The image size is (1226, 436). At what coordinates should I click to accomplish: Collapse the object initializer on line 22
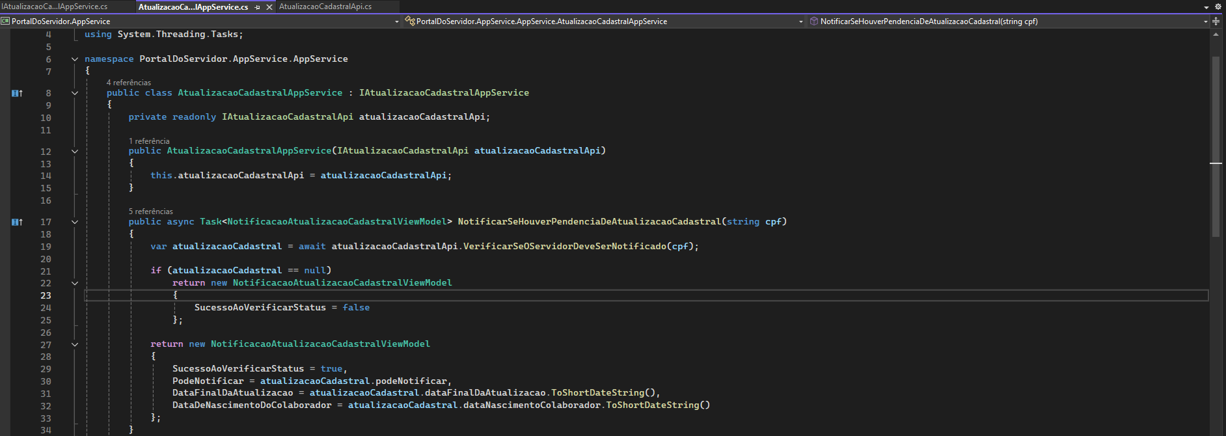click(x=75, y=283)
